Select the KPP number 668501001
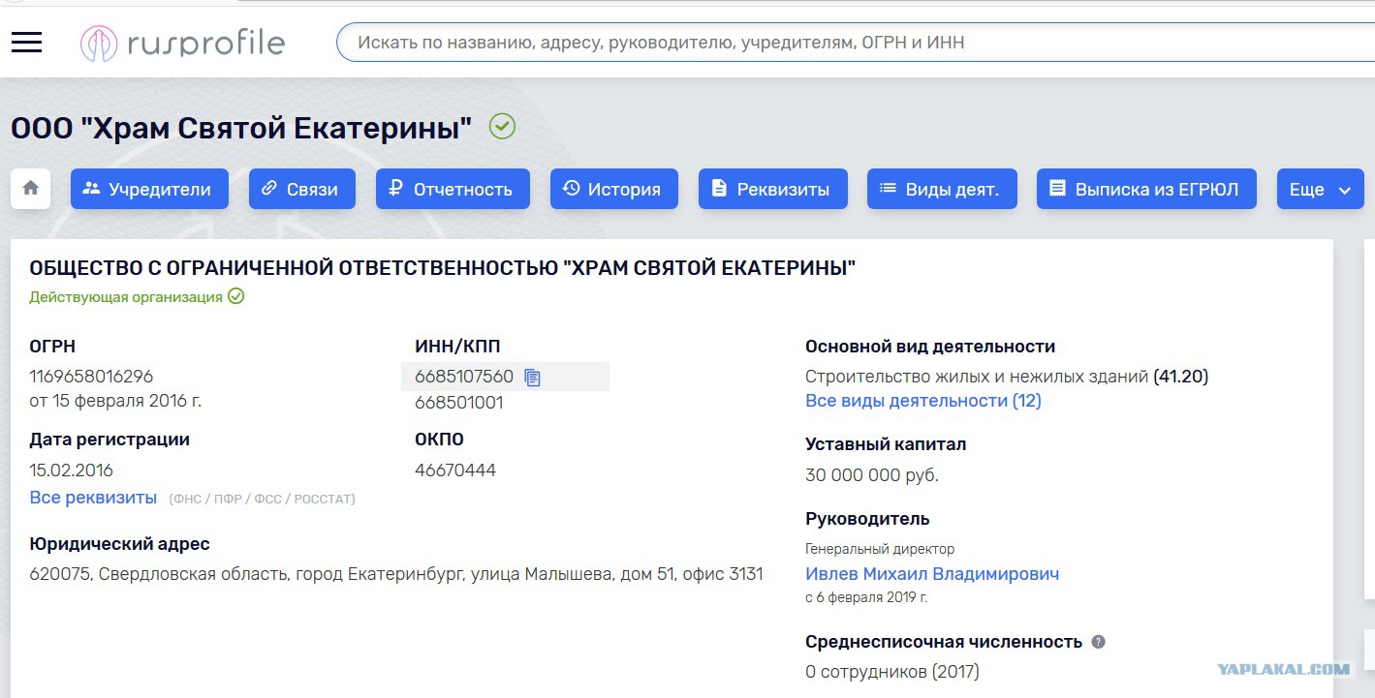 coord(459,403)
